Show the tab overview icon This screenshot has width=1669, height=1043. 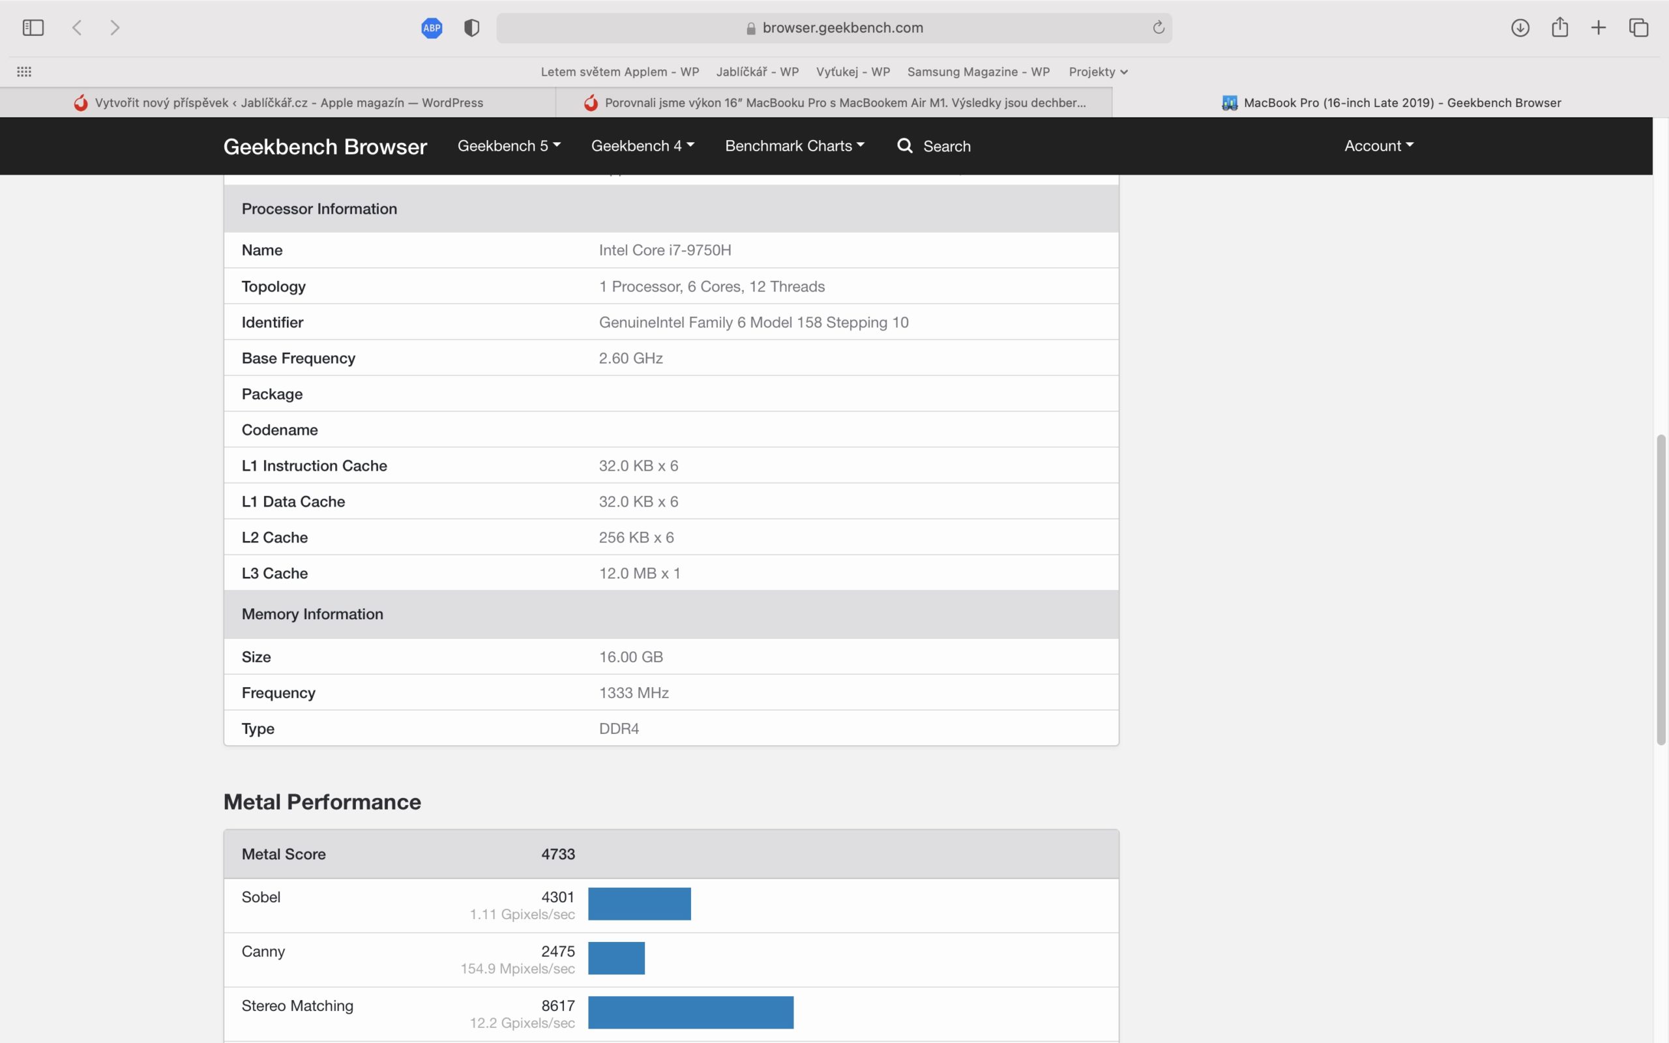[x=1638, y=27]
